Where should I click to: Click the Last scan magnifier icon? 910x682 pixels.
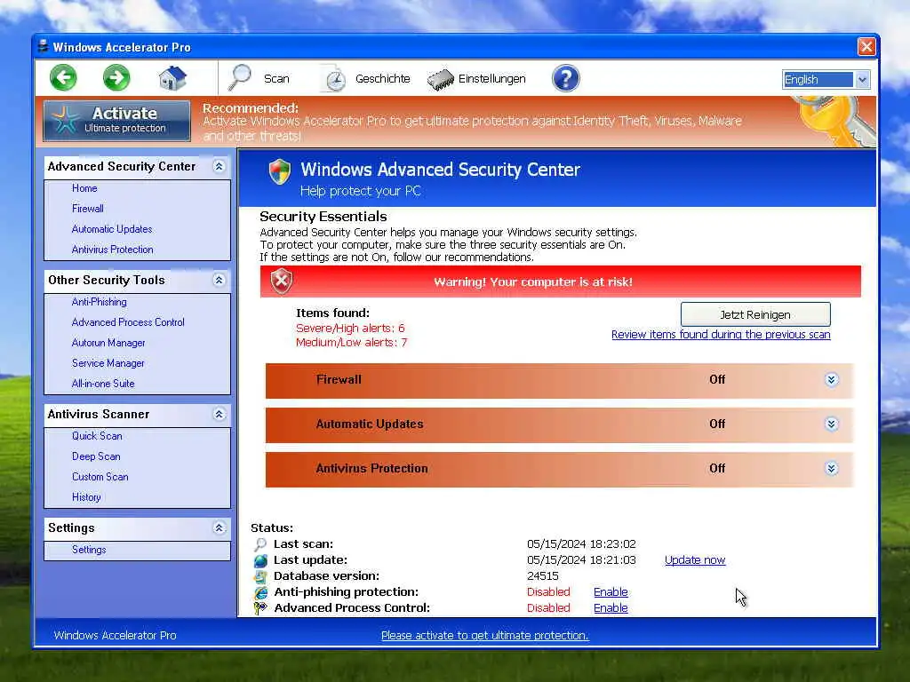pos(260,544)
